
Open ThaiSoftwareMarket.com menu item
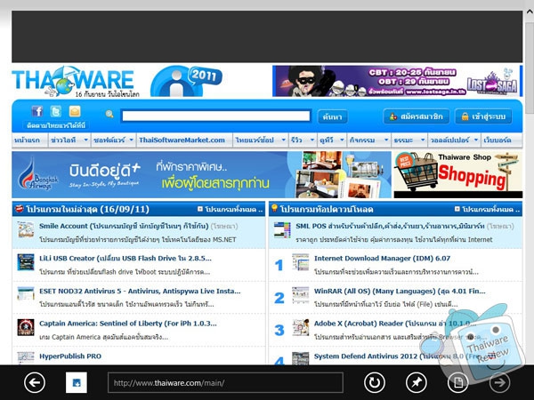pyautogui.click(x=182, y=140)
